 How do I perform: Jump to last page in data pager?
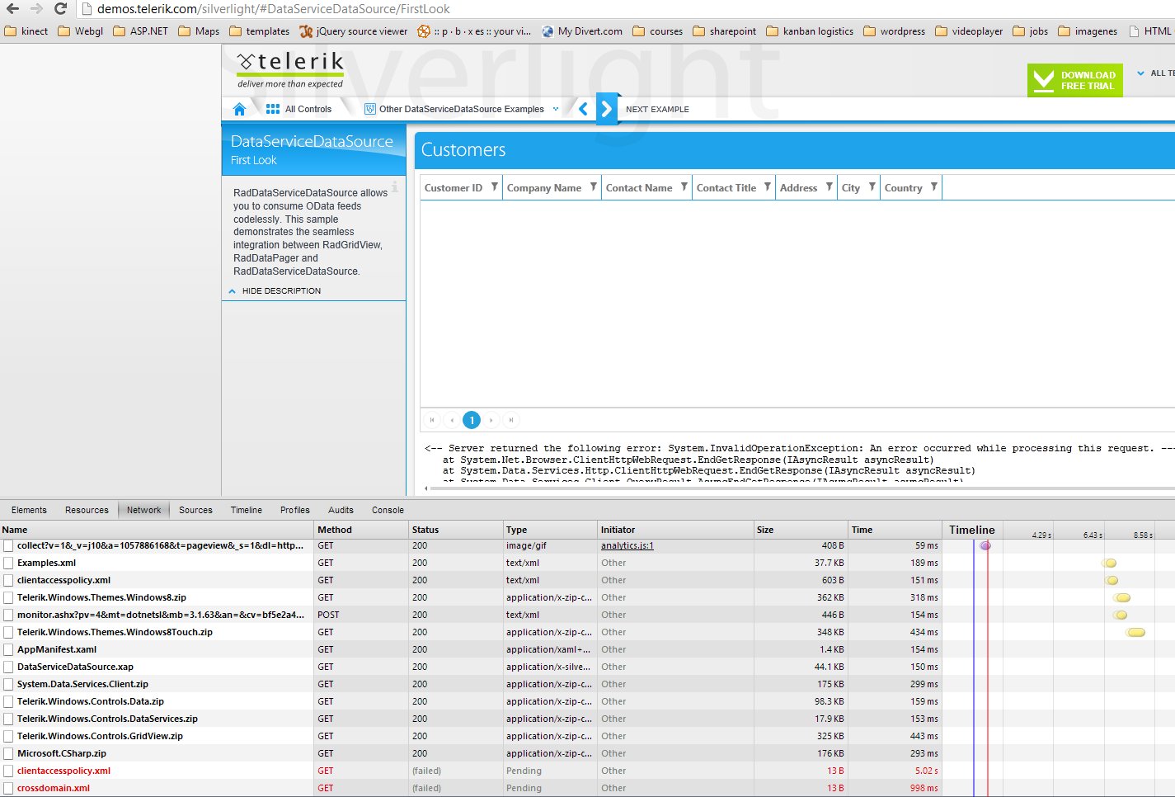511,420
